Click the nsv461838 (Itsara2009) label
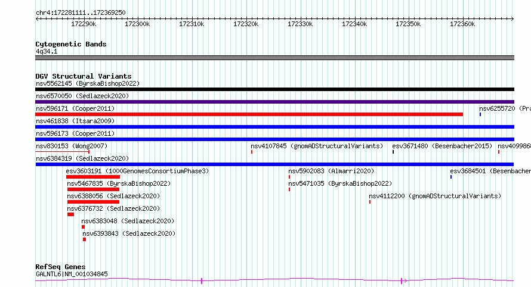The width and height of the screenshot is (531, 287). pyautogui.click(x=75, y=121)
